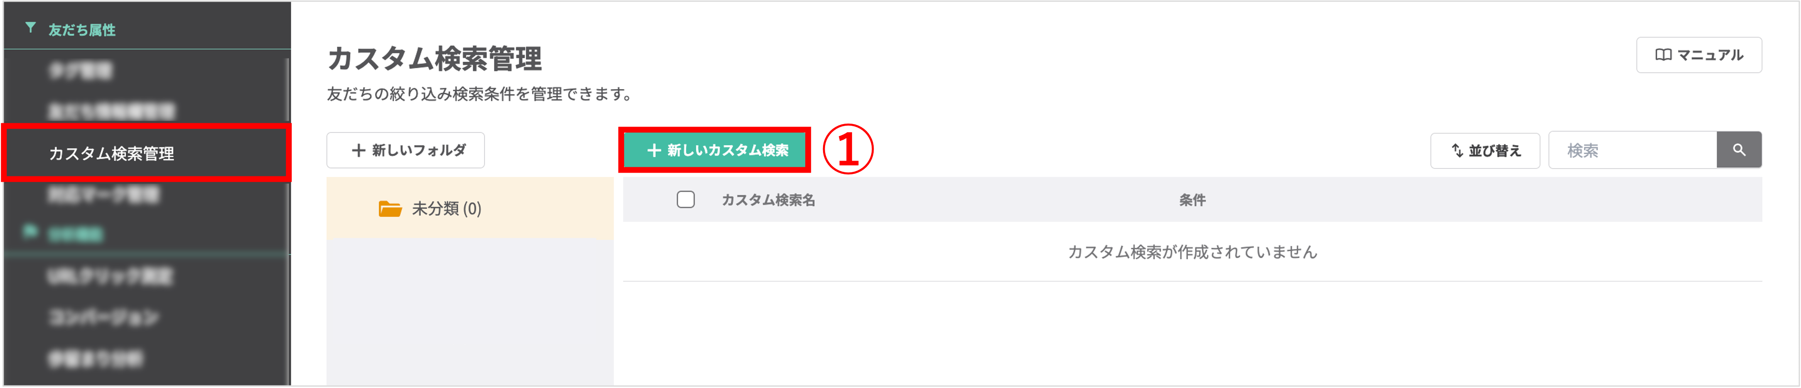Screen dimensions: 1801x388
Task: Click the カスタム検索名 column header
Action: click(x=768, y=200)
